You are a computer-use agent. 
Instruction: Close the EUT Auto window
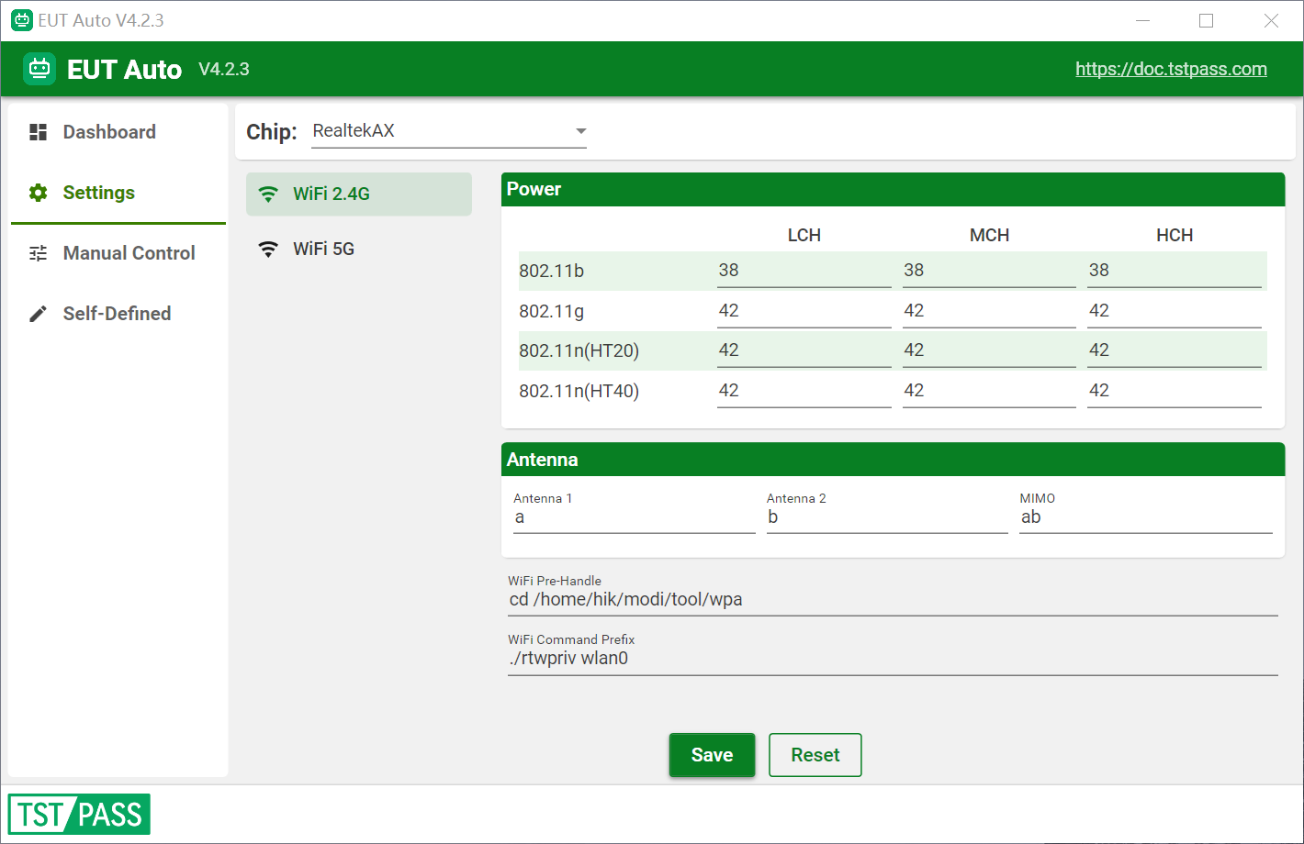coord(1271,20)
